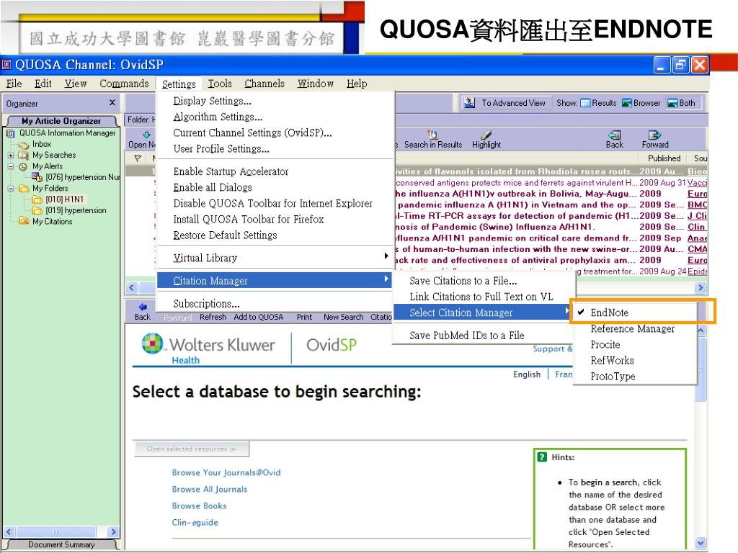
Task: Switch to My Article Organizer tab
Action: [x=61, y=121]
